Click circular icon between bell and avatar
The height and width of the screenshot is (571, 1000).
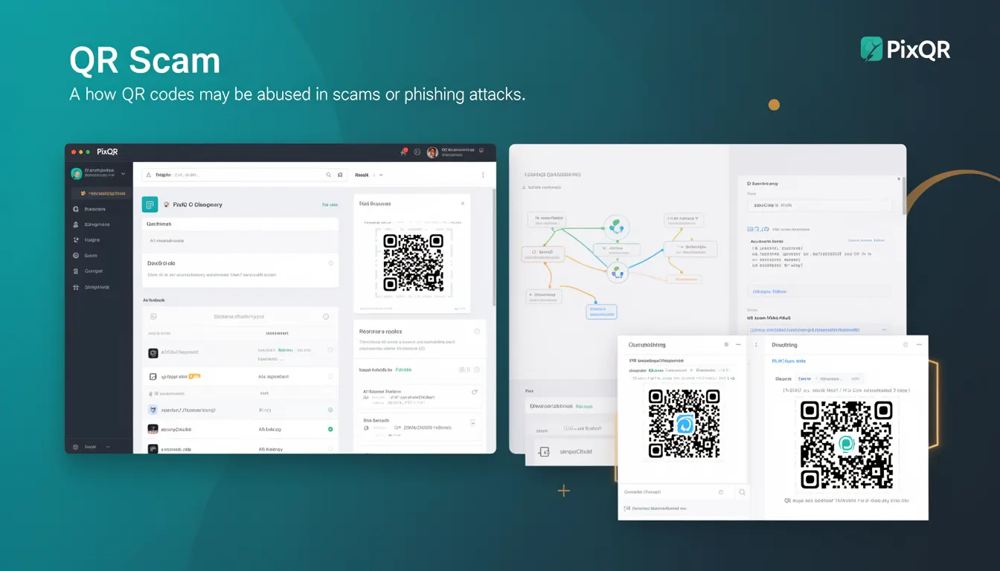click(x=417, y=152)
